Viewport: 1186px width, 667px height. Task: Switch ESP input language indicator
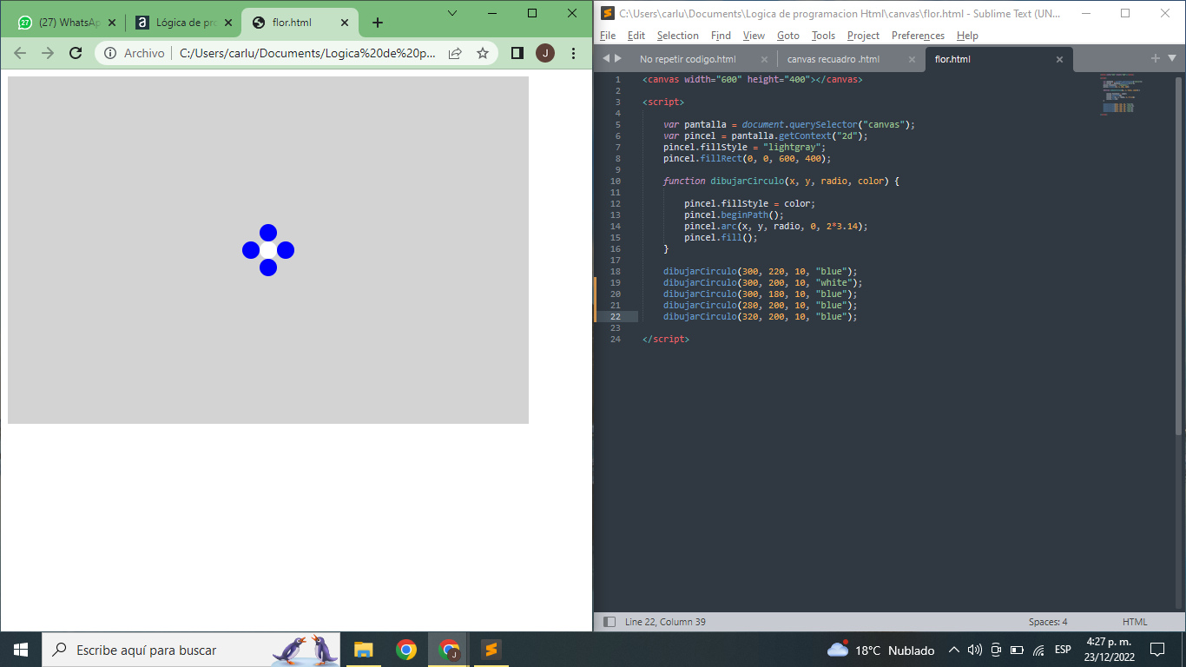[1063, 650]
